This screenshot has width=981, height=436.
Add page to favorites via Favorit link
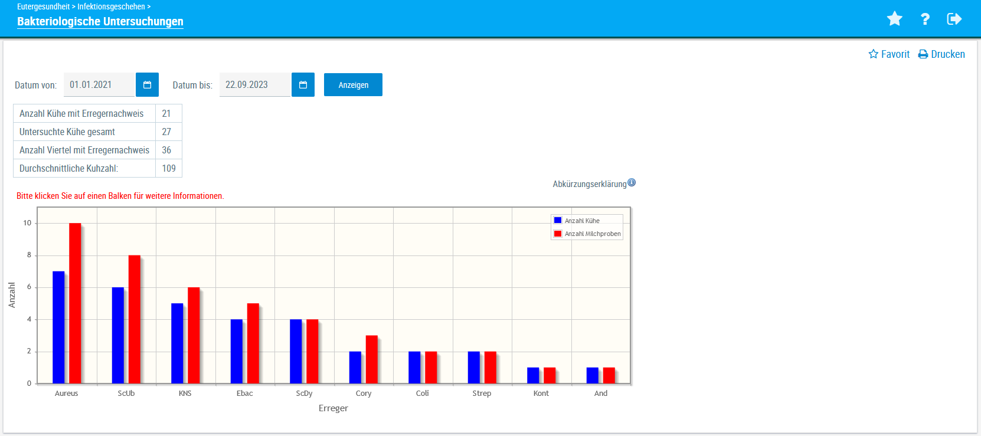click(x=889, y=54)
